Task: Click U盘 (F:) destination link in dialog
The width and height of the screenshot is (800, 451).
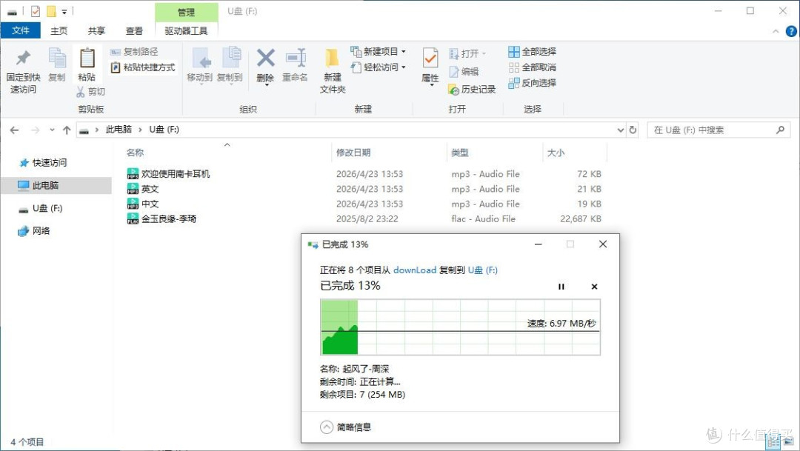Action: (483, 270)
